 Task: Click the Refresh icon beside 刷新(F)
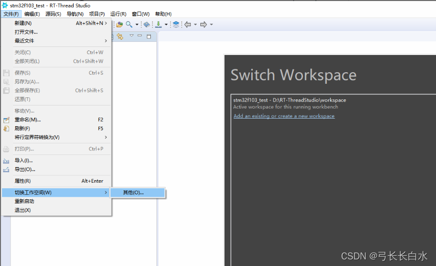click(x=6, y=129)
